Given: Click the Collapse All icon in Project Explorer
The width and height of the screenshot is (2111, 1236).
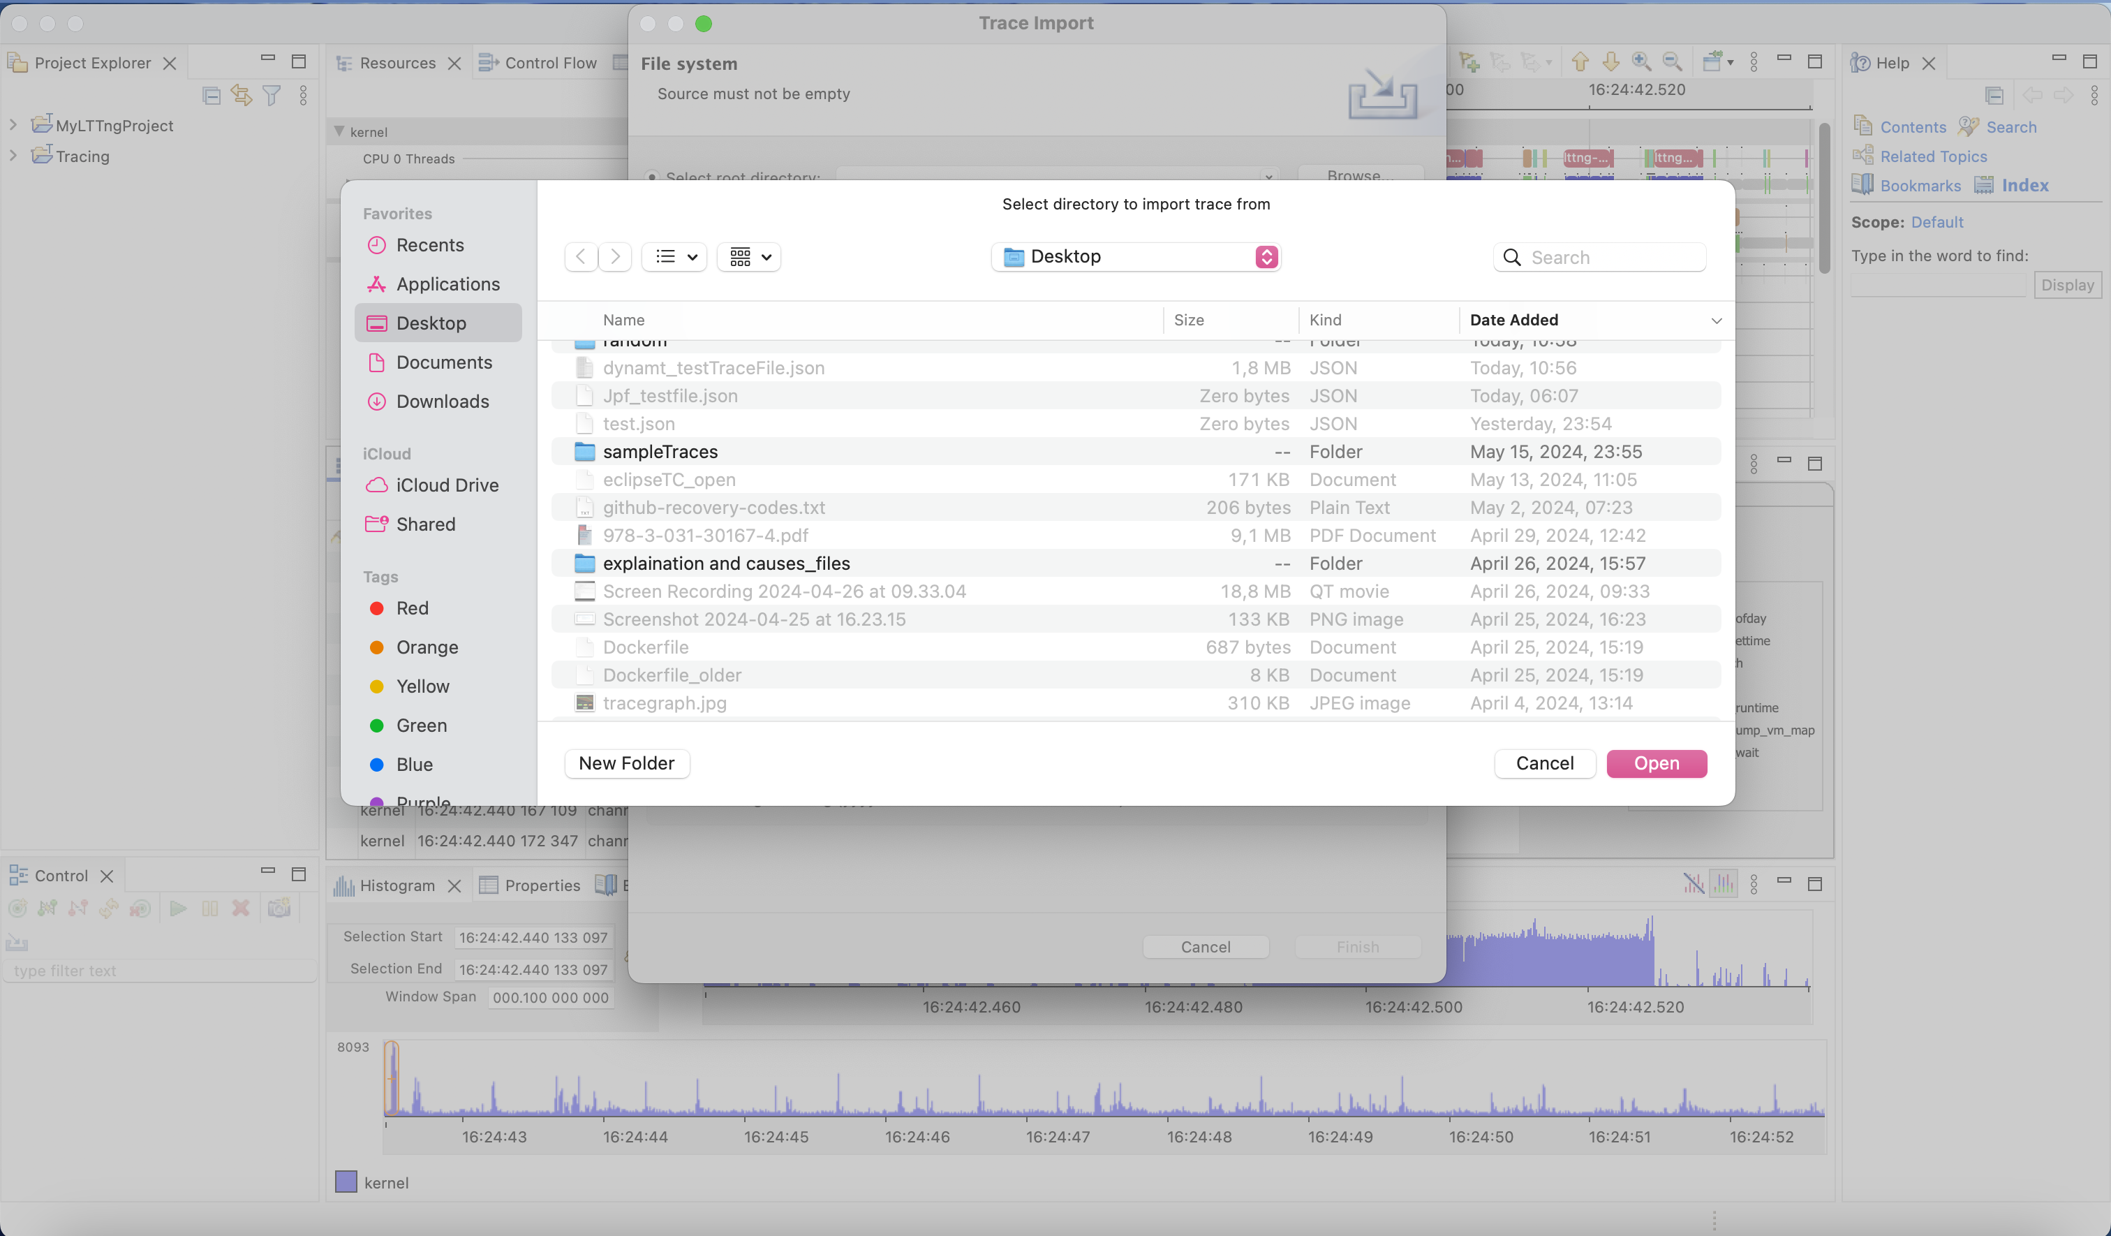Looking at the screenshot, I should [211, 96].
